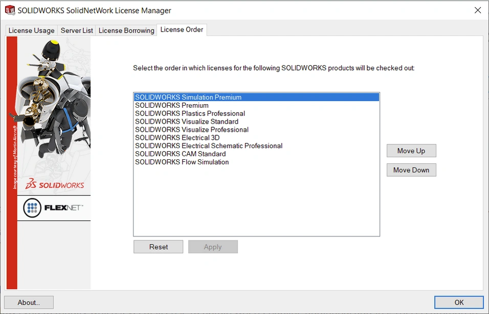Select SOLIDWORKS Electrical 3D product
This screenshot has height=314, width=489.
coord(256,137)
